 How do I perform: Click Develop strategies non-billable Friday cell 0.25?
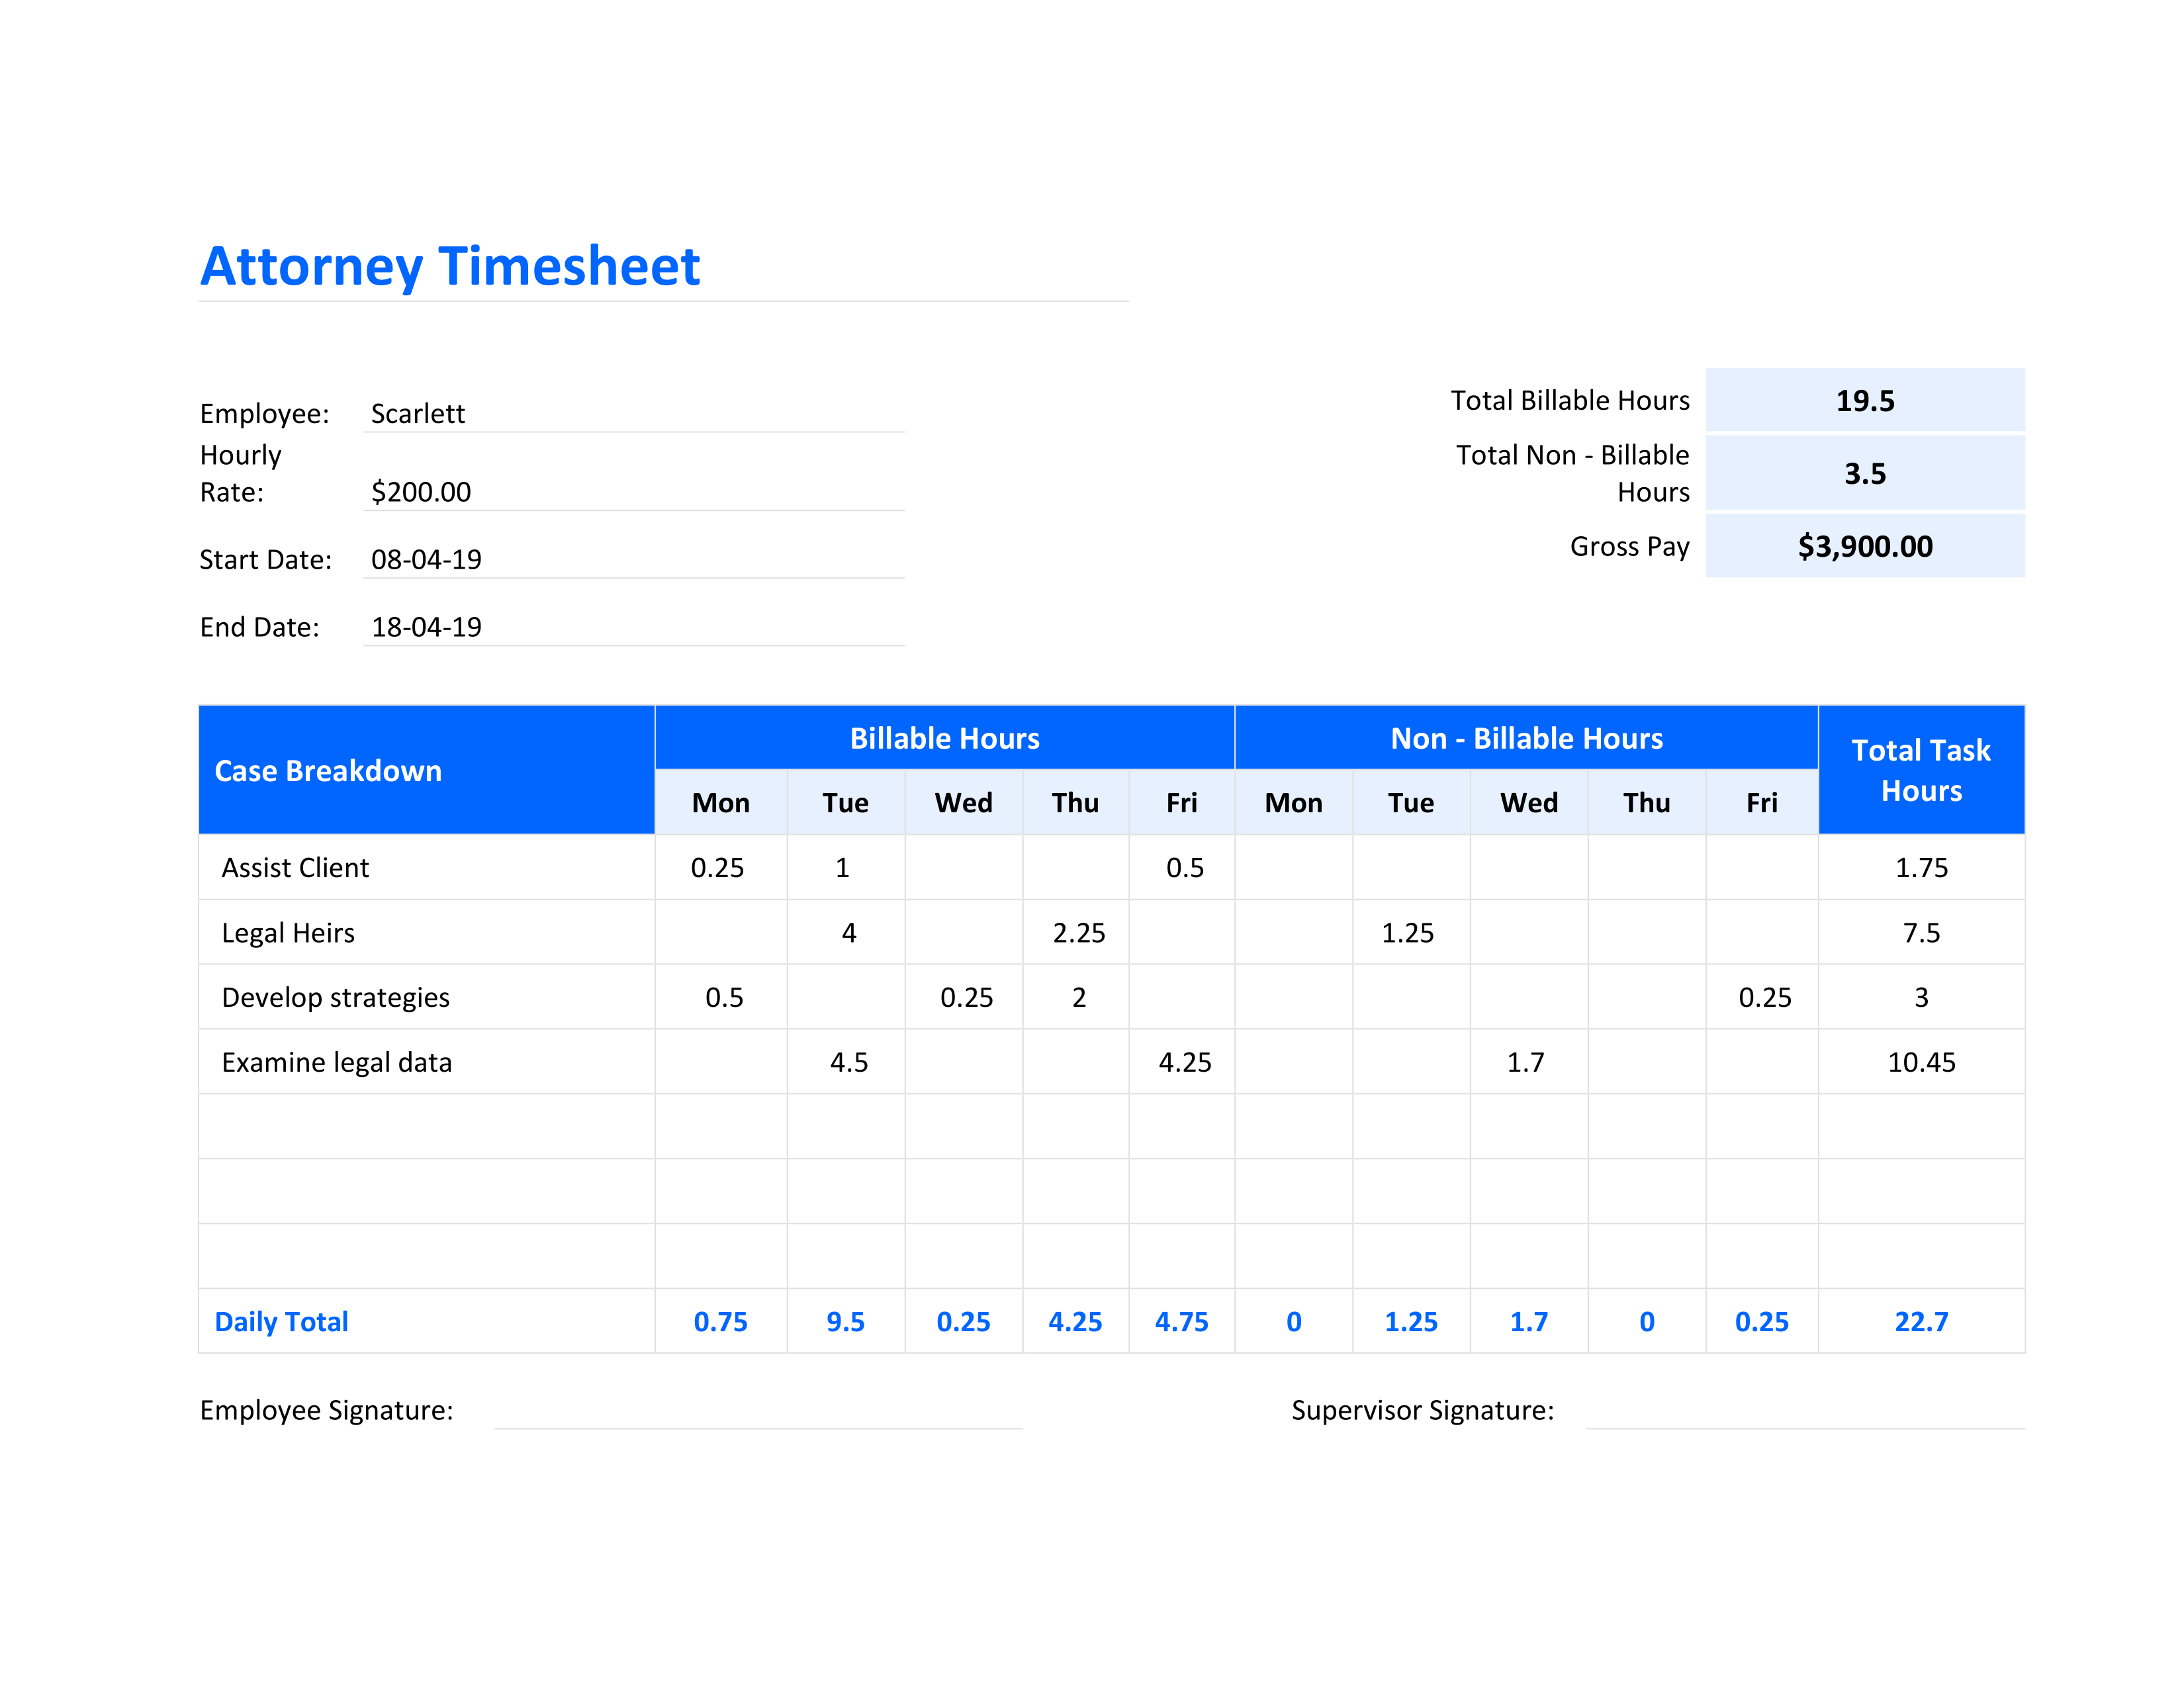click(x=1762, y=997)
